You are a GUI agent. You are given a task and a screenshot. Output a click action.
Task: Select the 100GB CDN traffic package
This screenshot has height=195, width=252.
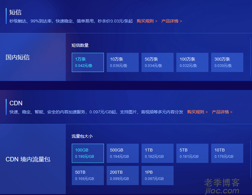click(88, 153)
